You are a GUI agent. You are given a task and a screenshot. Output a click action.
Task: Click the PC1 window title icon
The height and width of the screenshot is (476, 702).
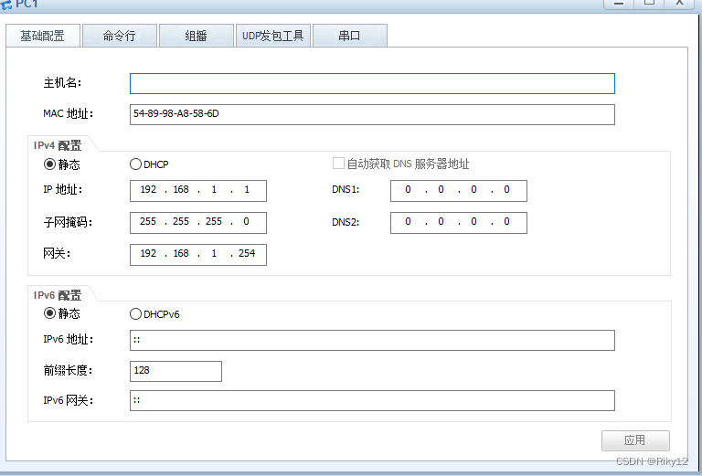pyautogui.click(x=6, y=5)
